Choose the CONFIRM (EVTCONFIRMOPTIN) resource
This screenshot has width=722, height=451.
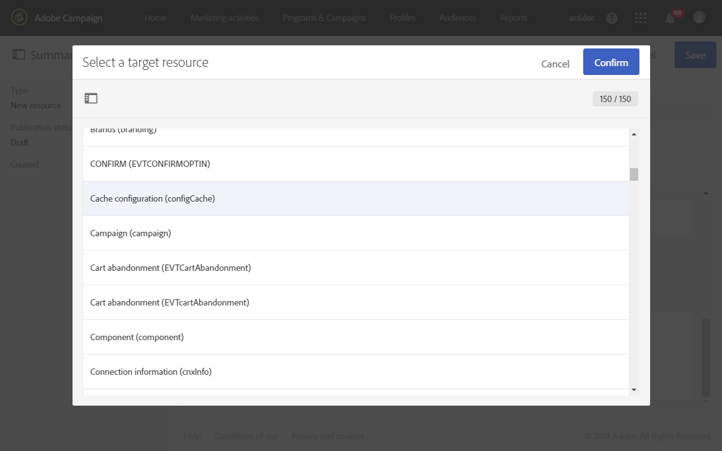click(x=150, y=164)
